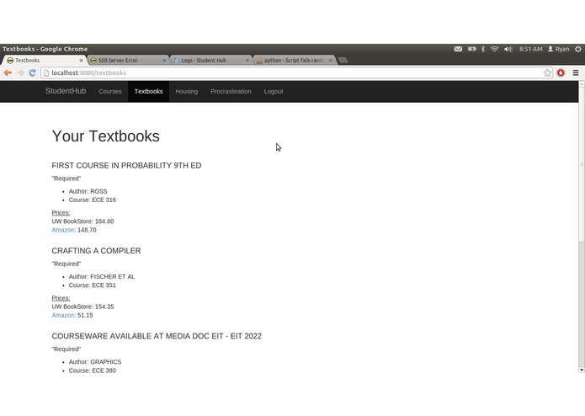Bookmark this page with the star icon

(x=547, y=72)
